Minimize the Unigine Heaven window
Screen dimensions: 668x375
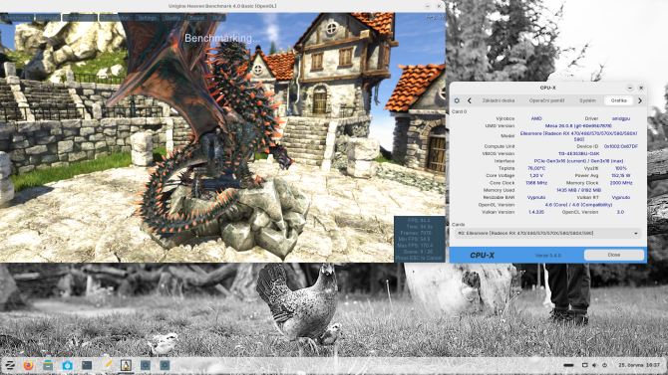point(428,6)
